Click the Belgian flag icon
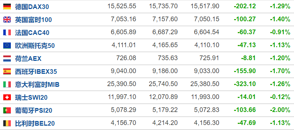This screenshot has width=294, height=130. pos(7,123)
